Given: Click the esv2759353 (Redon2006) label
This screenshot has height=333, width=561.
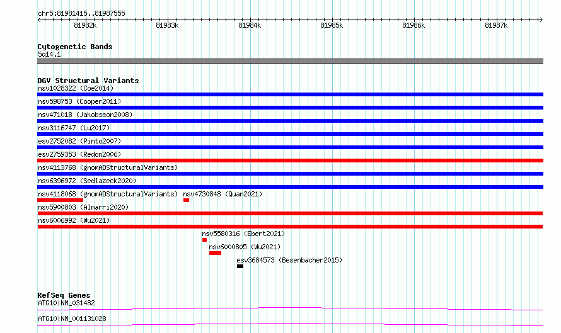Looking at the screenshot, I should click(79, 154).
